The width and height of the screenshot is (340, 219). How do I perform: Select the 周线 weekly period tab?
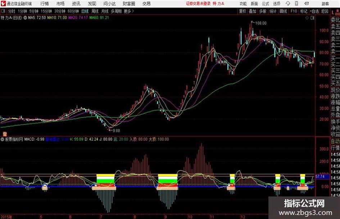point(95,11)
